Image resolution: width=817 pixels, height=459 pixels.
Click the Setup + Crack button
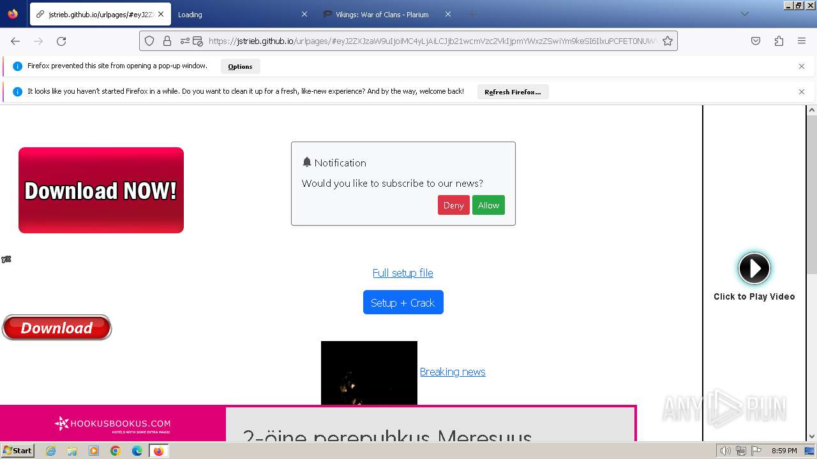403,302
